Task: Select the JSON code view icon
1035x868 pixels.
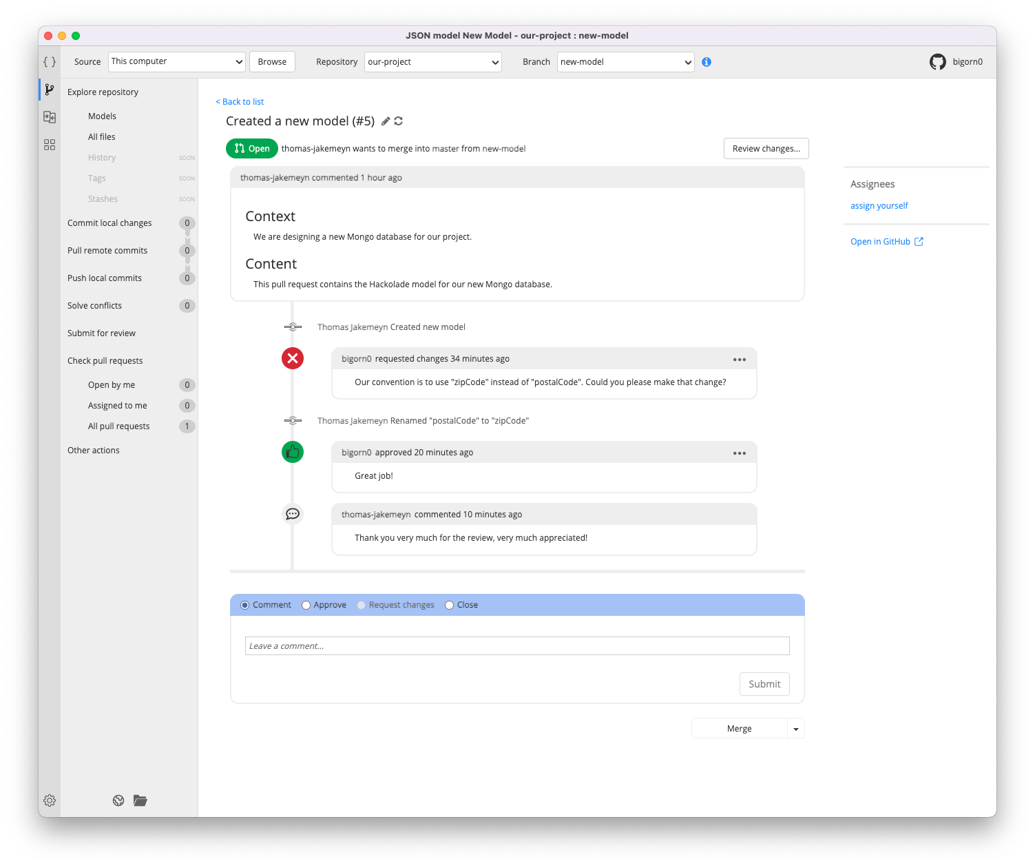Action: click(x=49, y=61)
